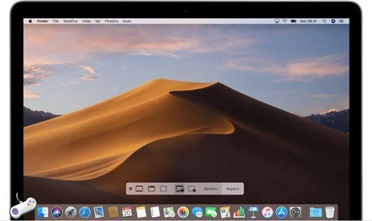The width and height of the screenshot is (372, 221).
Task: Open the Wi-Fi status menu
Action: click(x=285, y=21)
